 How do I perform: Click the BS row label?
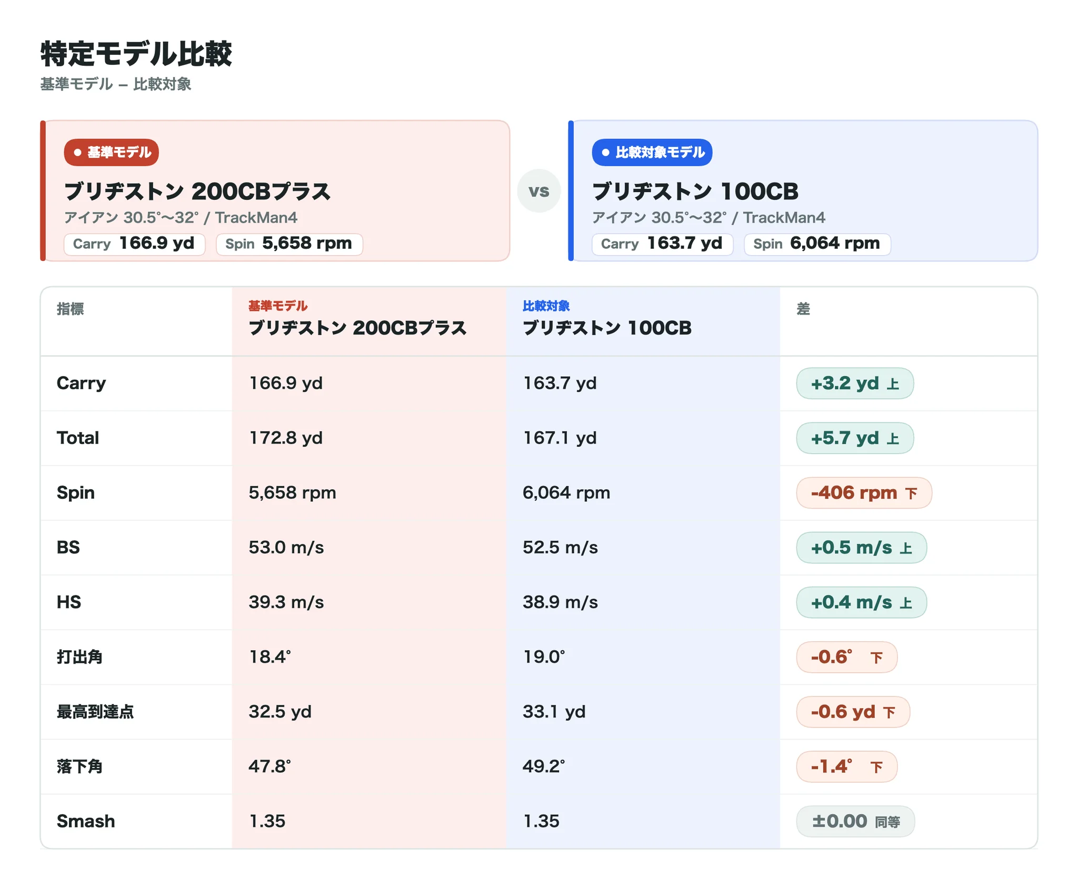(x=68, y=548)
